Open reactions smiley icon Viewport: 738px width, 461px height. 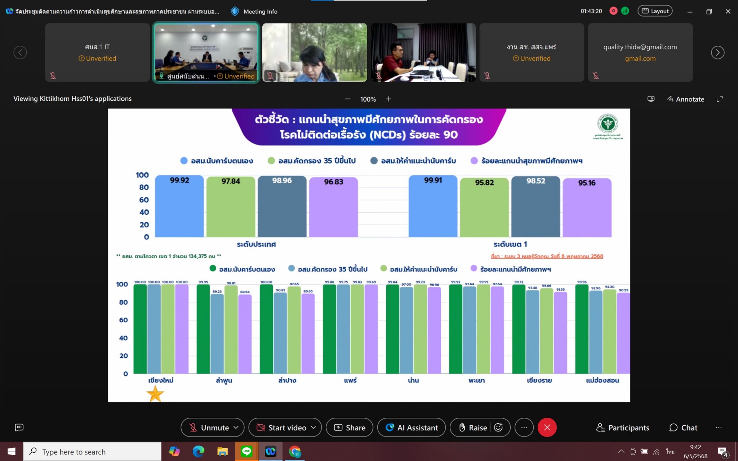tap(498, 428)
